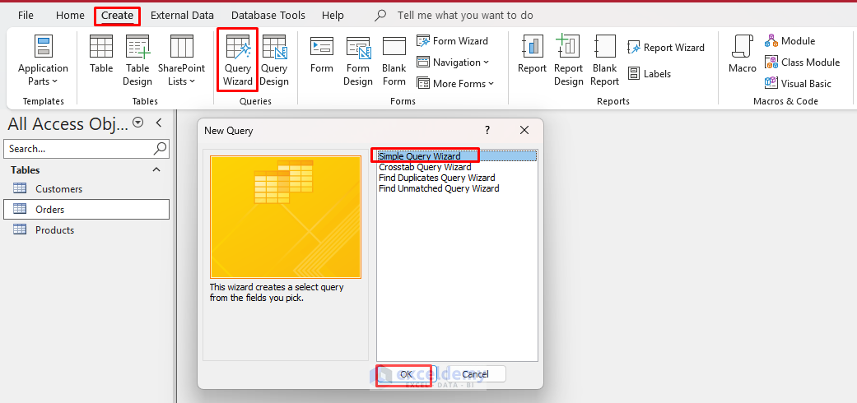This screenshot has height=403, width=857.
Task: Open the Help tab
Action: click(x=333, y=16)
